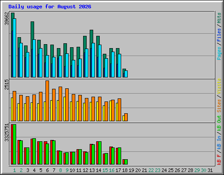
Task: Click the 'Sites / Visits' legend text
Action: (219, 95)
